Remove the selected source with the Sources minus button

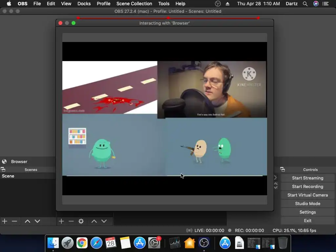tap(71, 221)
